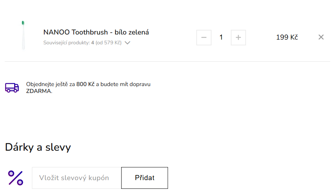Viewport: 332px width, 195px height.
Task: Select the quantity field showing 1
Action: point(221,37)
